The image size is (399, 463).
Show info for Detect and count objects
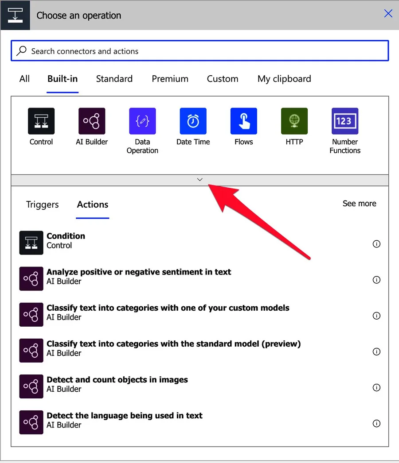(x=376, y=388)
